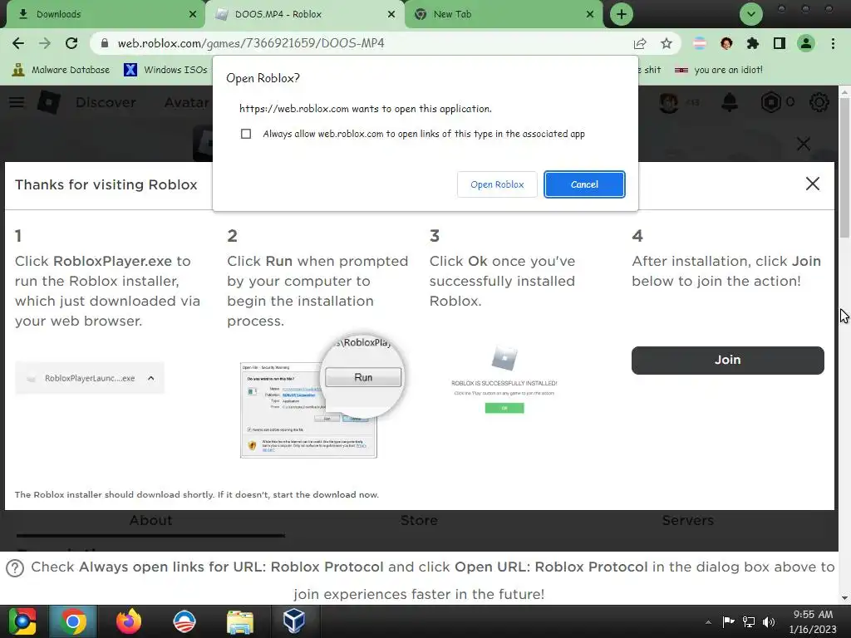Click the scrollbar down arrow
Viewport: 851px width, 638px height.
[x=844, y=598]
